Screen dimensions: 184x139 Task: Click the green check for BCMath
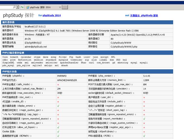(x=58, y=136)
